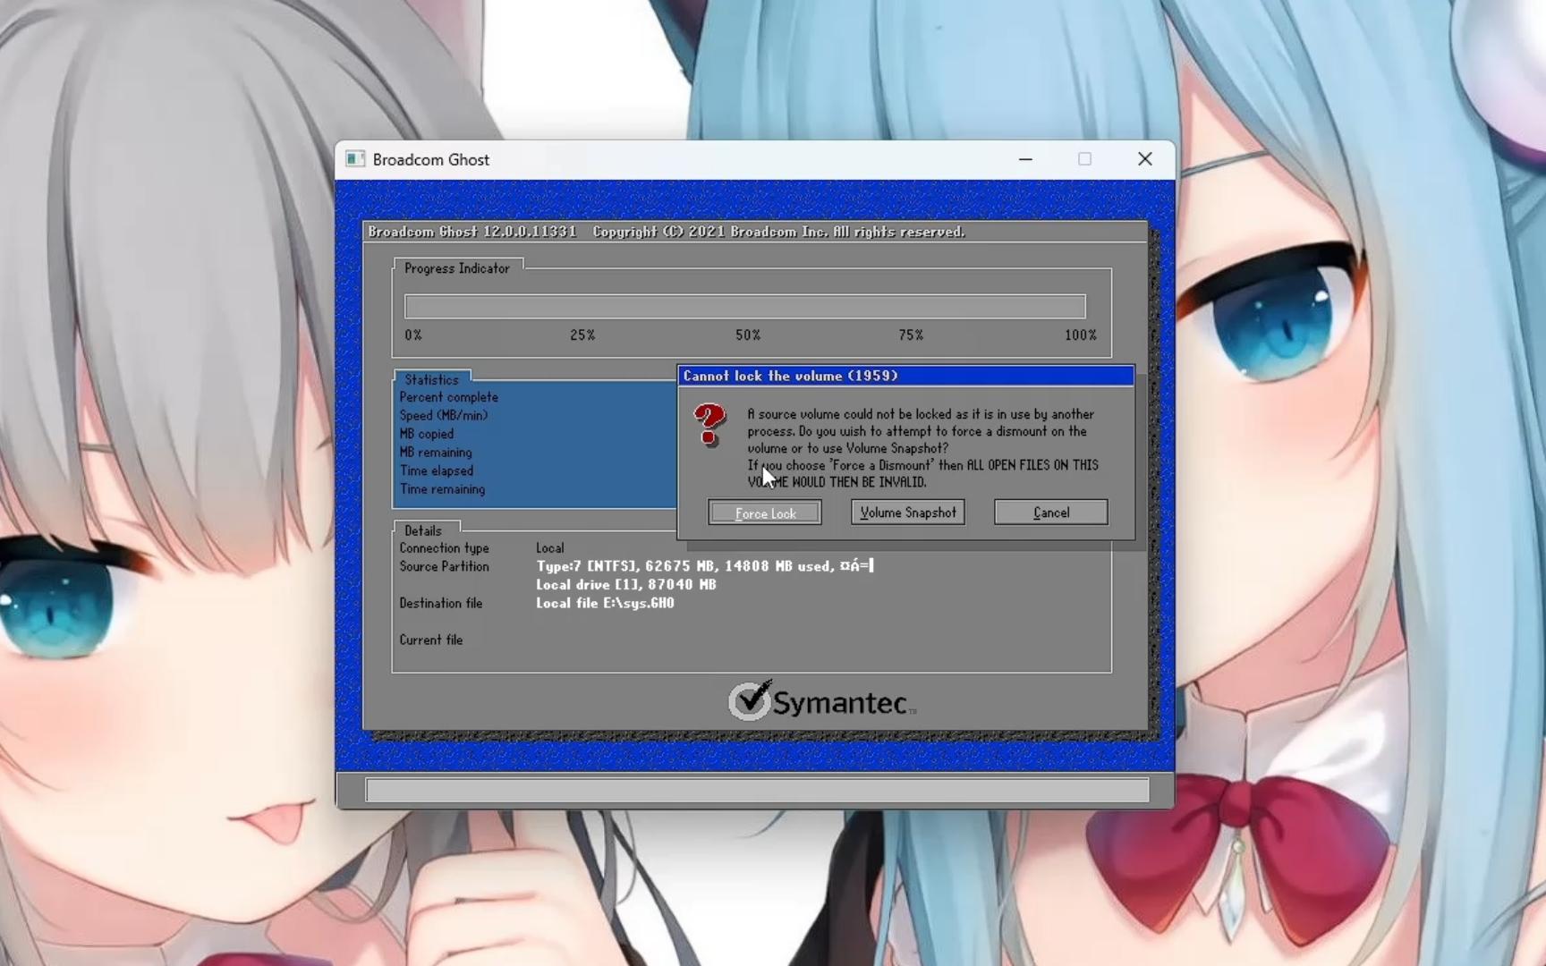Click the 'Local drive [1], 87040 MB' value
The width and height of the screenshot is (1546, 966).
(626, 585)
